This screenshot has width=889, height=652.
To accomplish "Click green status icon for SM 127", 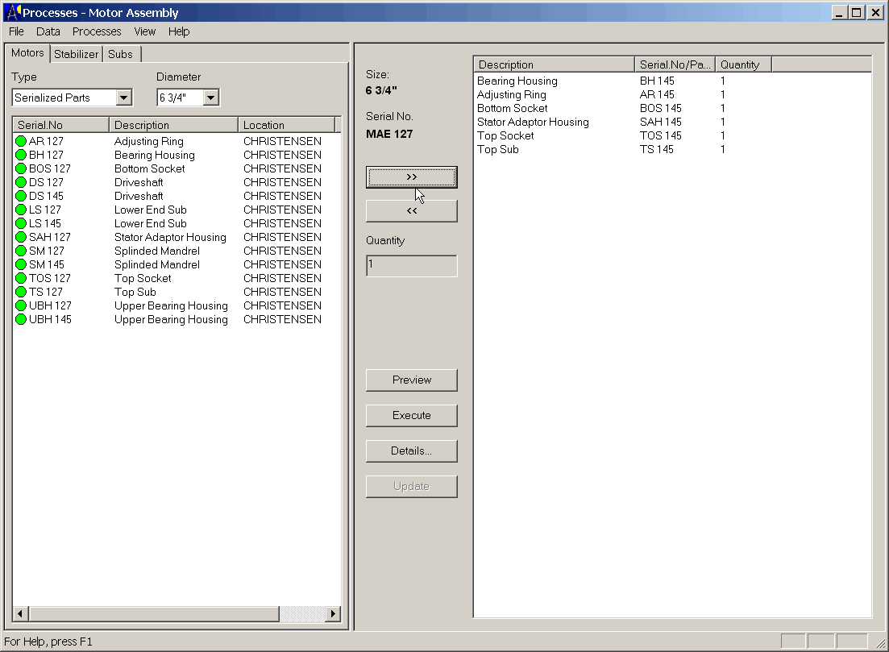I will [x=21, y=251].
